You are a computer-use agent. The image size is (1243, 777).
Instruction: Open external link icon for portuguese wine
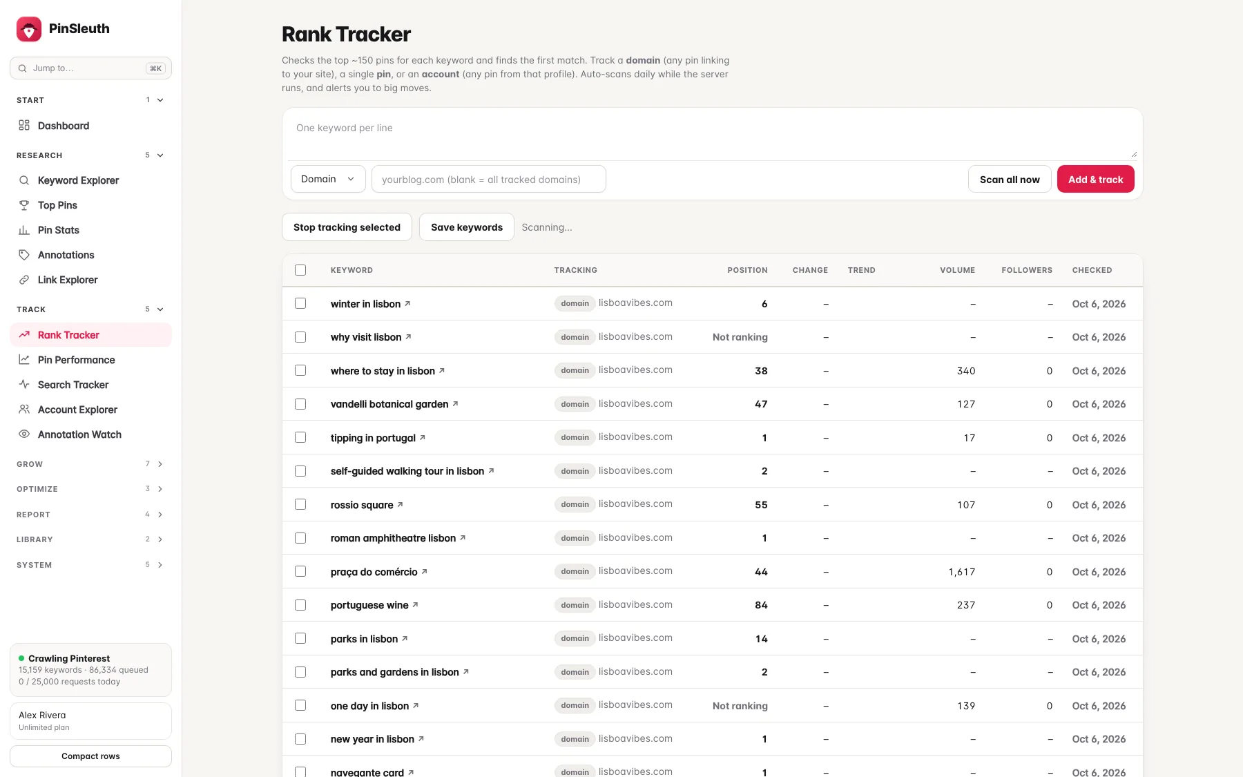(415, 604)
